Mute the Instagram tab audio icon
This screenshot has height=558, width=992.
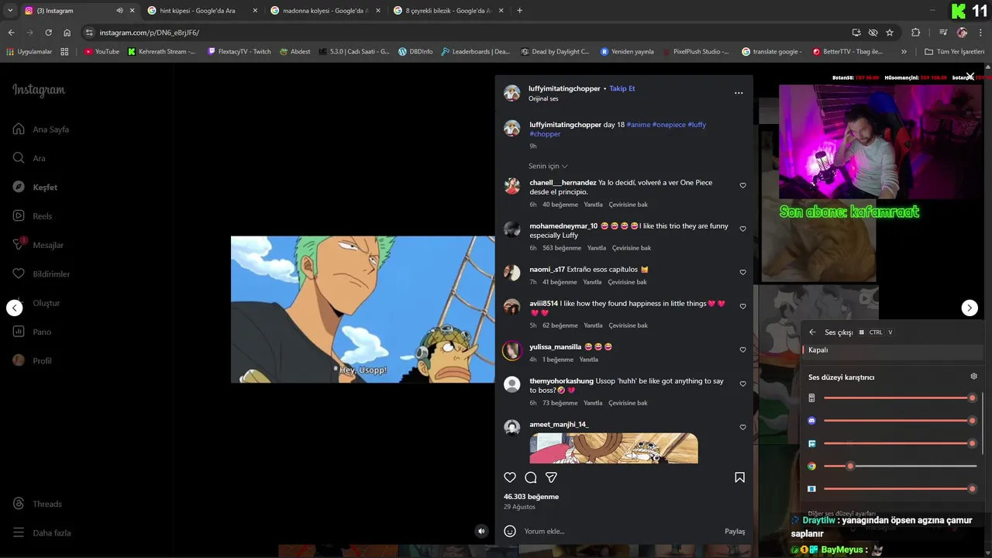[x=119, y=11]
